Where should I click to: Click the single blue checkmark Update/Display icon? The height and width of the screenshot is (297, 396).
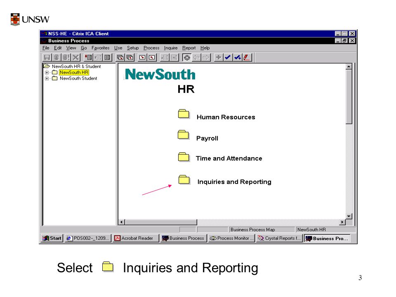[228, 57]
